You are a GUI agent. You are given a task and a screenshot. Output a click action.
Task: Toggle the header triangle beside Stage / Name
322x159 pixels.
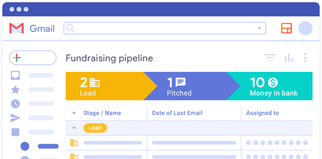click(74, 113)
